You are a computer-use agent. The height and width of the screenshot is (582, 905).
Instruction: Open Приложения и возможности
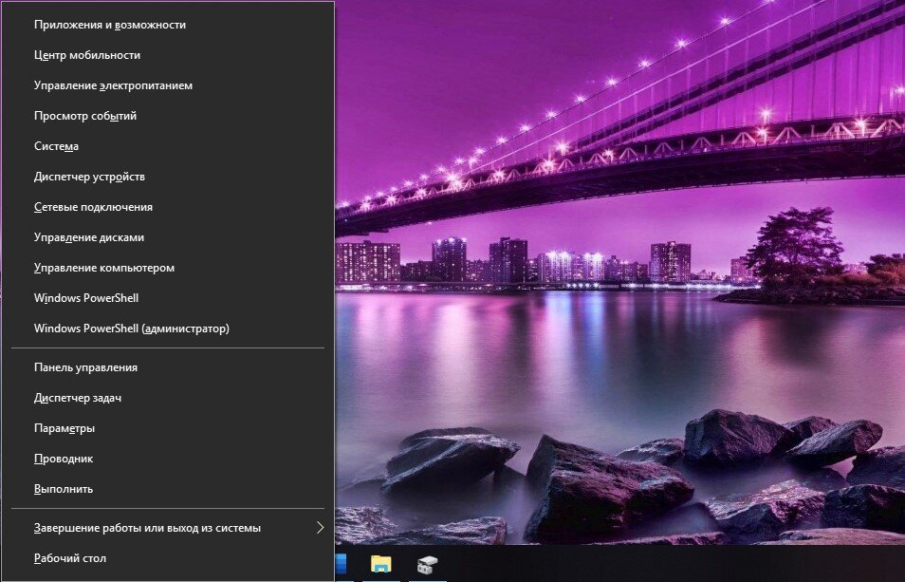(167, 25)
